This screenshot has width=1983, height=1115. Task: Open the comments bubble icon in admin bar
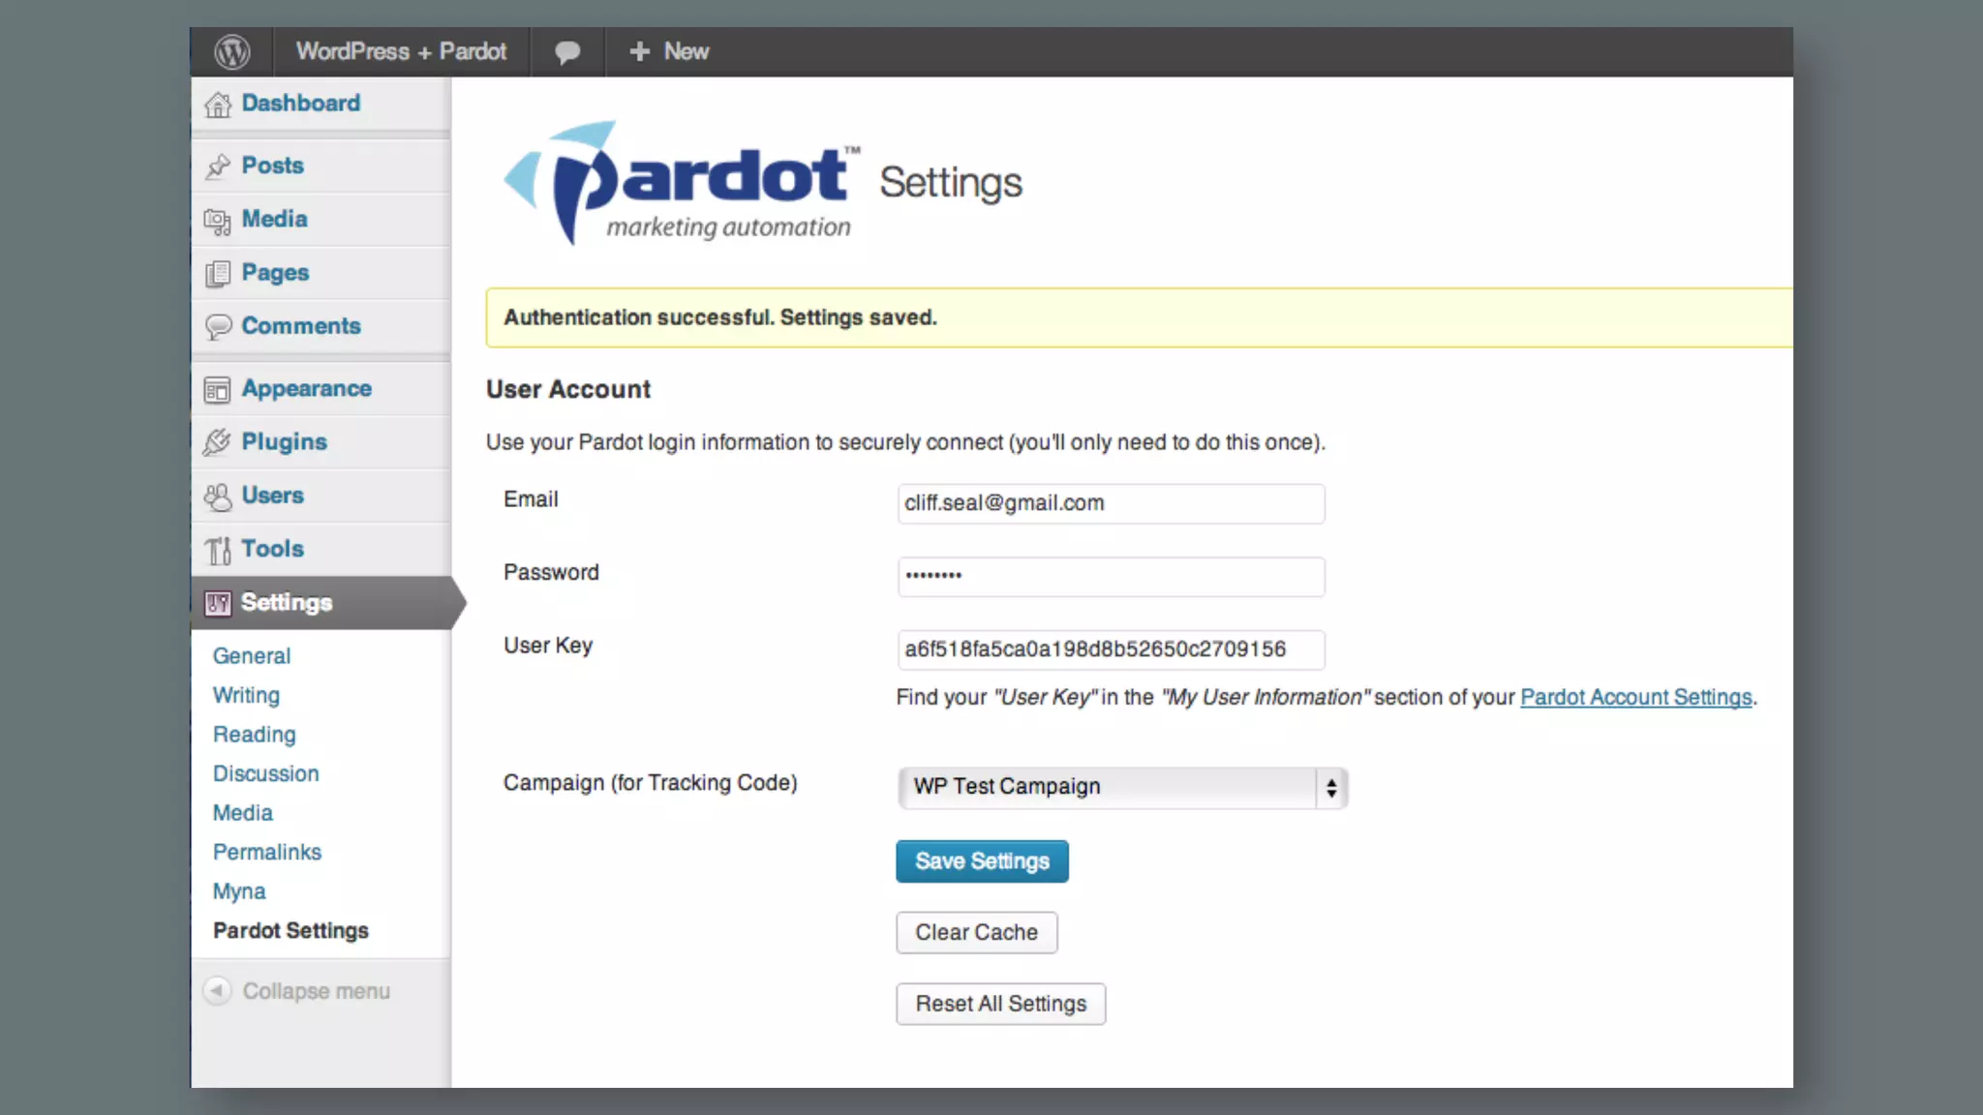[567, 51]
